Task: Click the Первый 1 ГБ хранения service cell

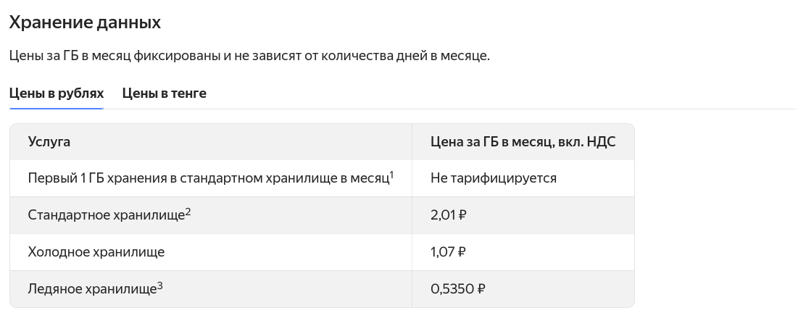Action: [x=207, y=178]
